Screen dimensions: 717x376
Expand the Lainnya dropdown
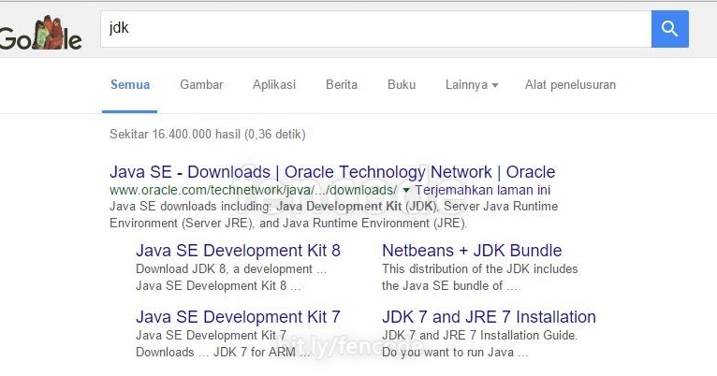click(x=472, y=84)
